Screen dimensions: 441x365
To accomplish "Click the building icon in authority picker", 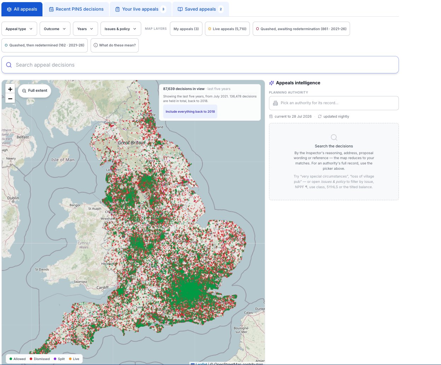I will (275, 103).
